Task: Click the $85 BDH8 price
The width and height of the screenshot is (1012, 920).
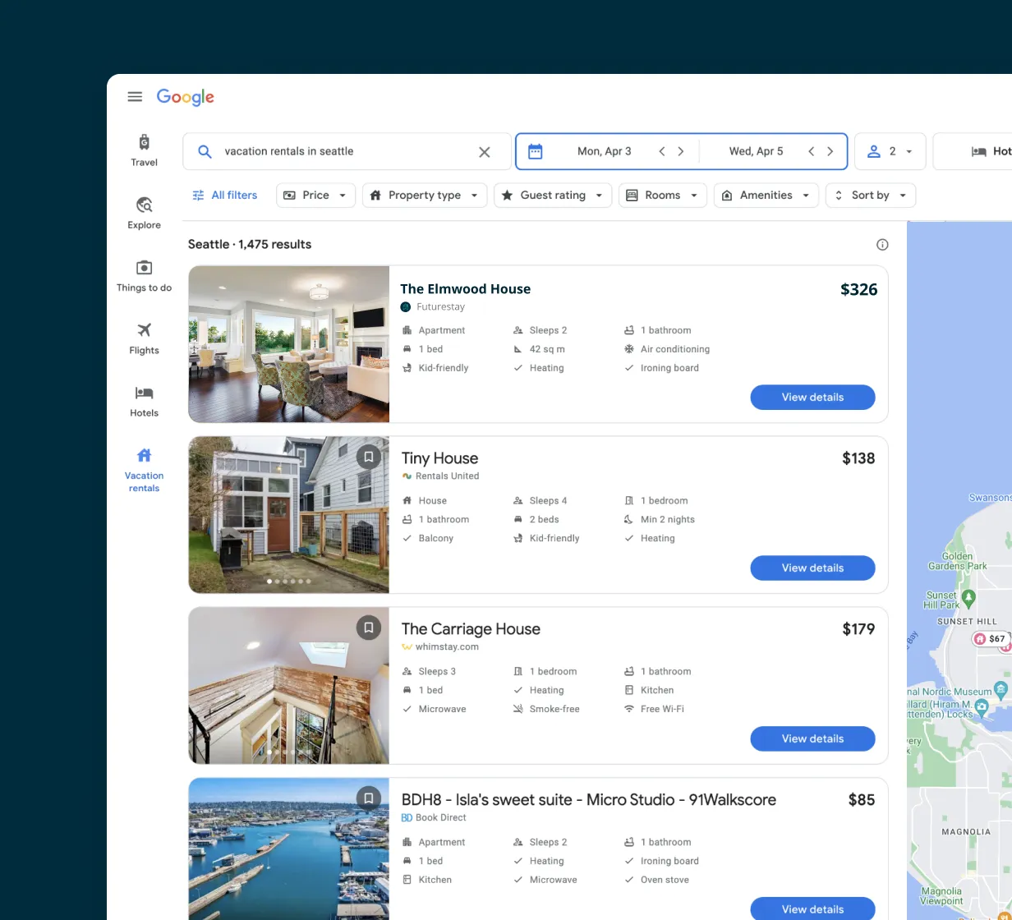Action: [862, 800]
